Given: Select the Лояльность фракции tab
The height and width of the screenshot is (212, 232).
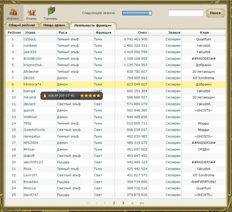Looking at the screenshot, I should [93, 25].
